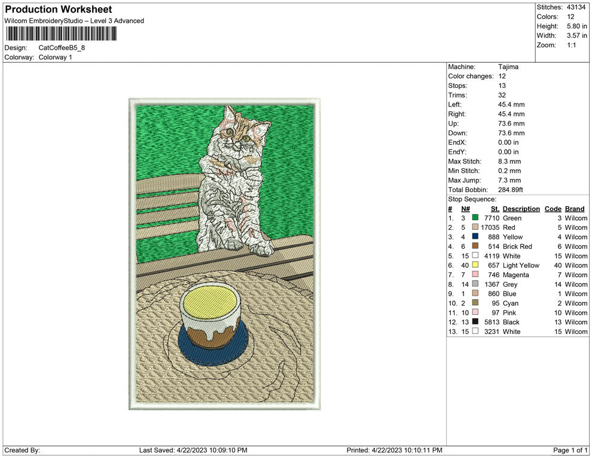
Task: Select the Pink thread swatch on row 11
Action: (475, 312)
